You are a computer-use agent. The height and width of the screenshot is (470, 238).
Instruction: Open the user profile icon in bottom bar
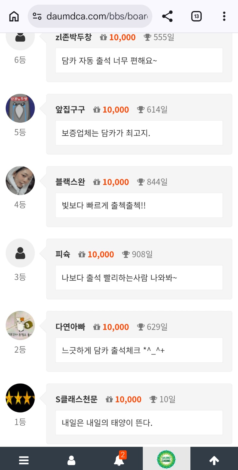click(x=71, y=460)
